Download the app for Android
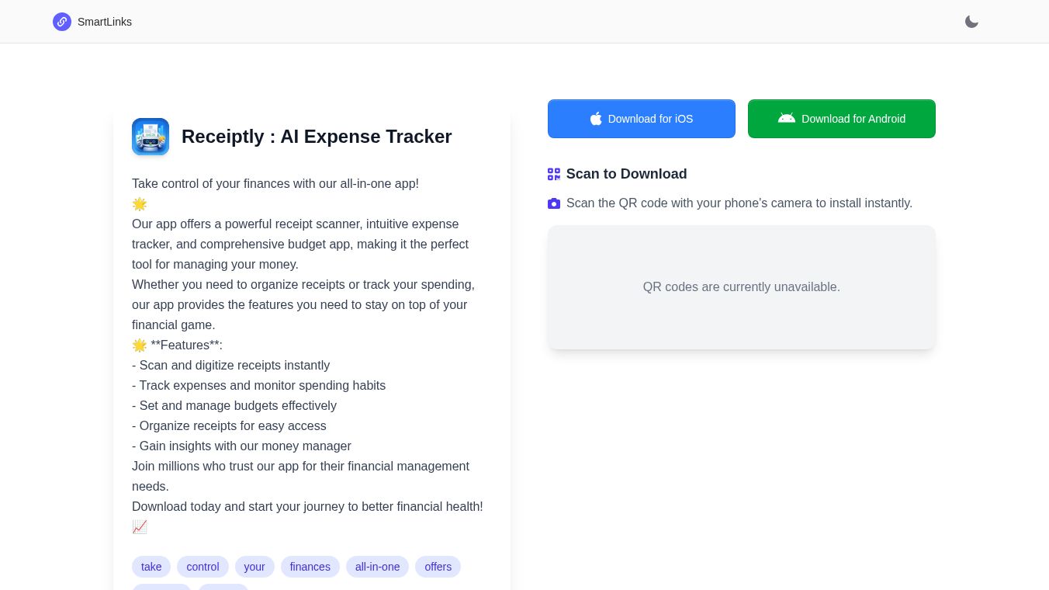Screen dimensions: 1049x590 (842, 119)
